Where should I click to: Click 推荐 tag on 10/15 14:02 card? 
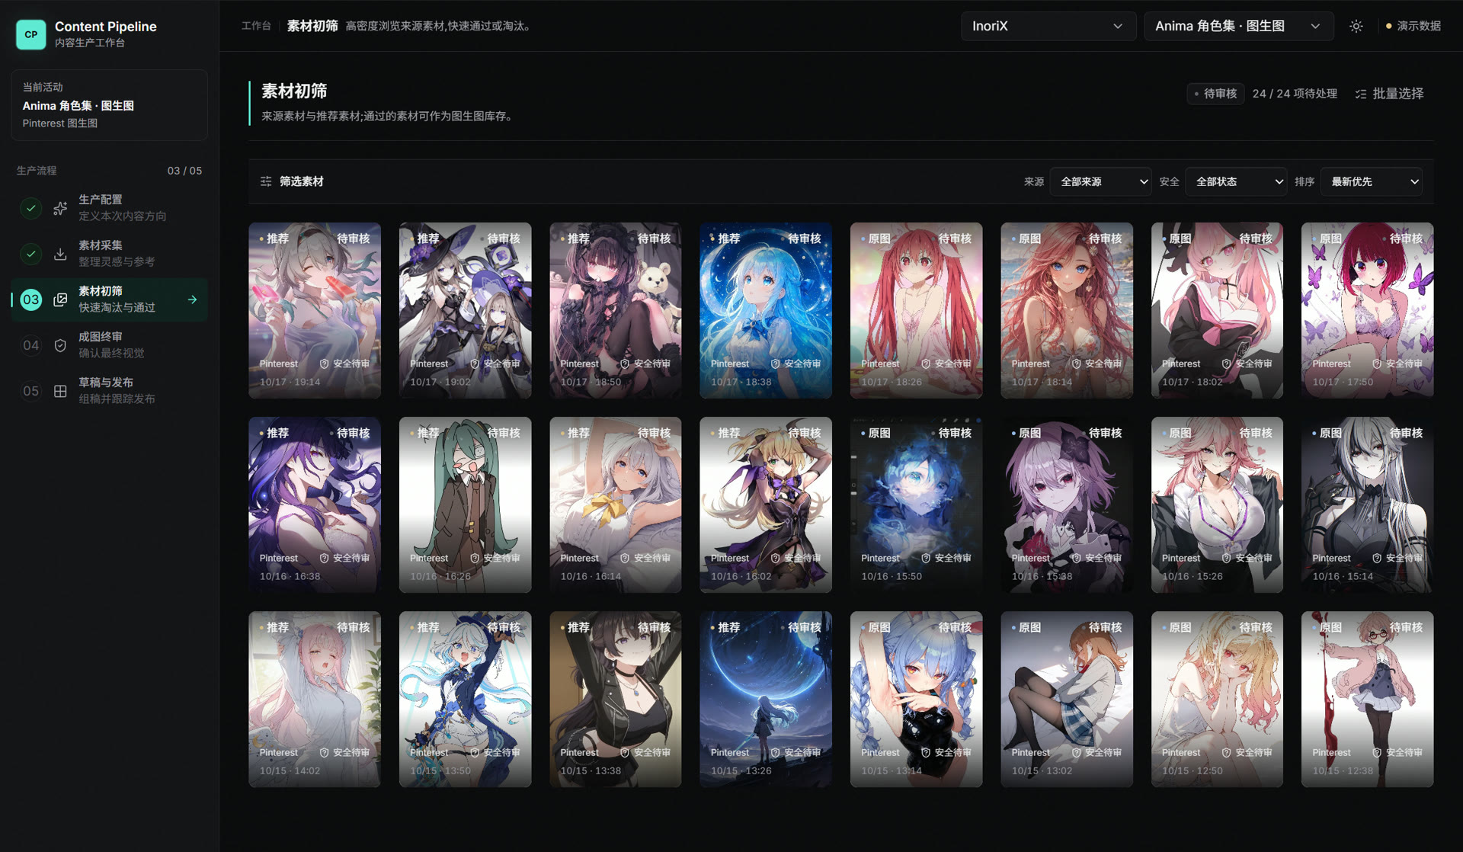pos(274,627)
